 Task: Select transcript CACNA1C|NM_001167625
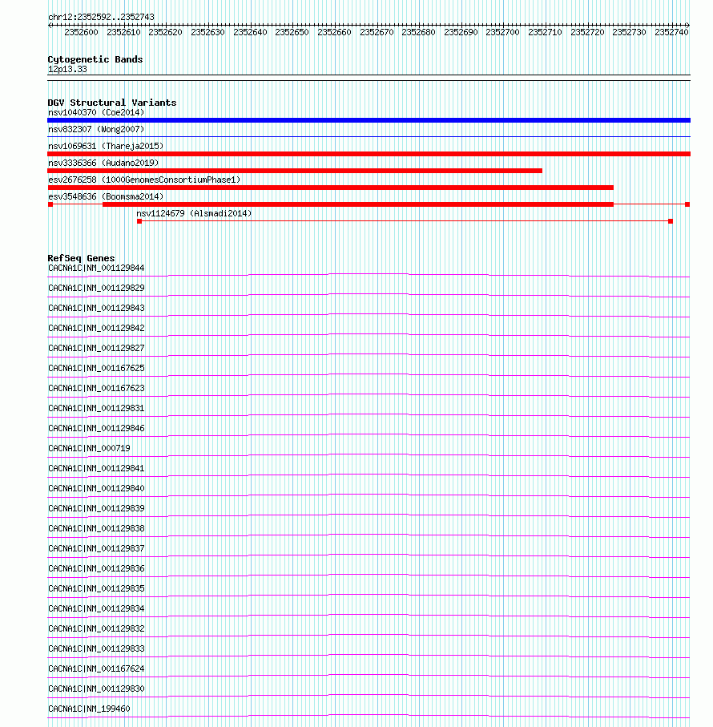click(x=96, y=369)
